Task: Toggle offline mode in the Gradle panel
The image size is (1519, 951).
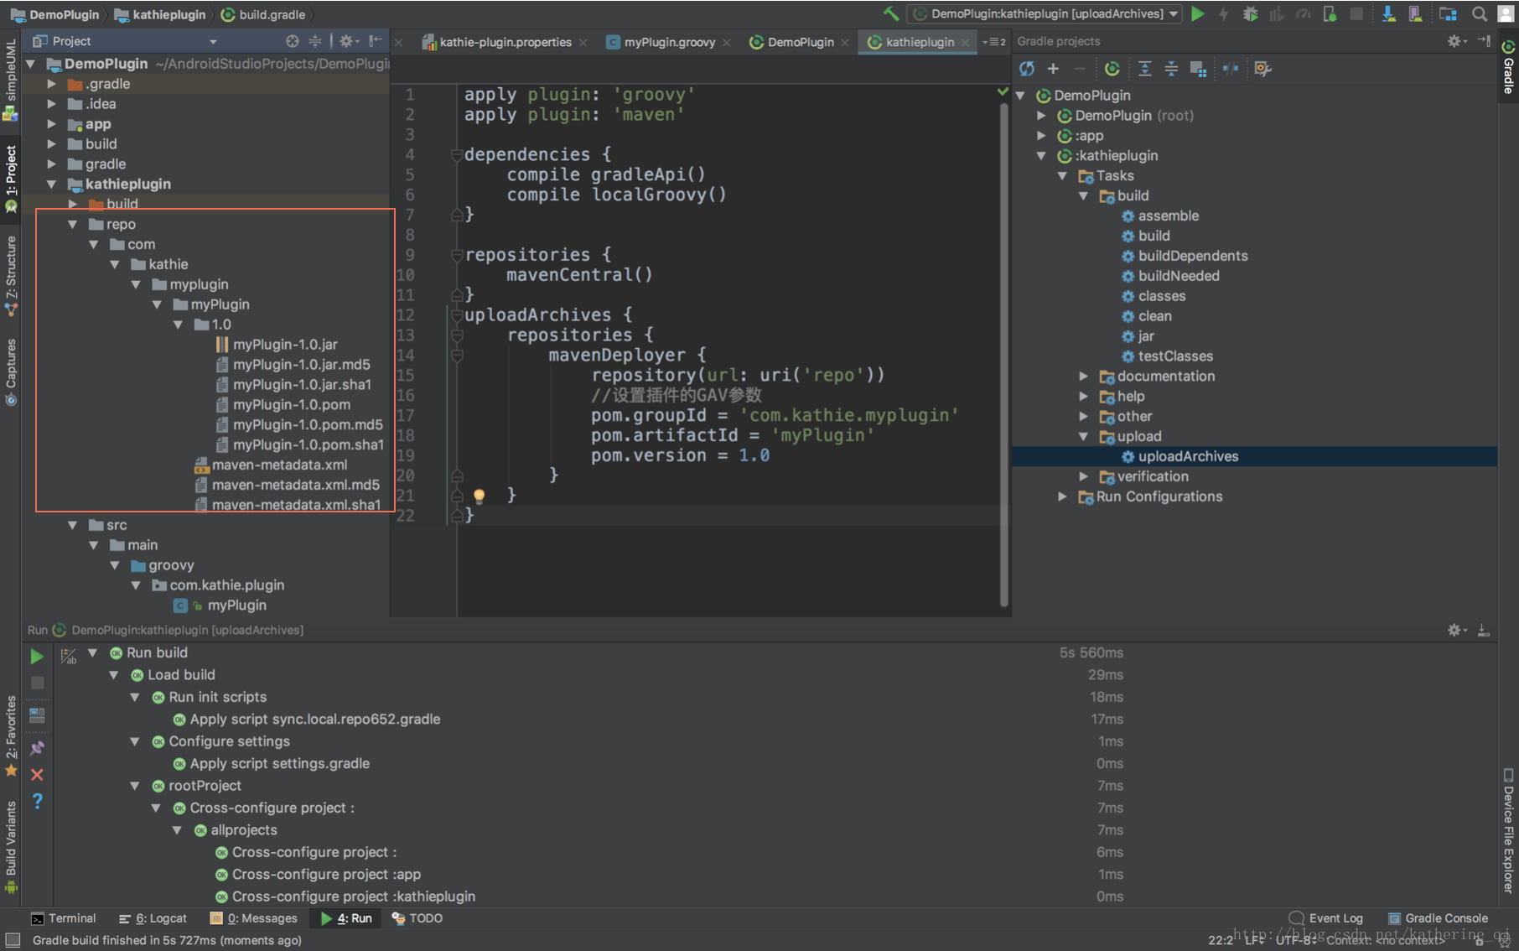Action: click(1231, 69)
